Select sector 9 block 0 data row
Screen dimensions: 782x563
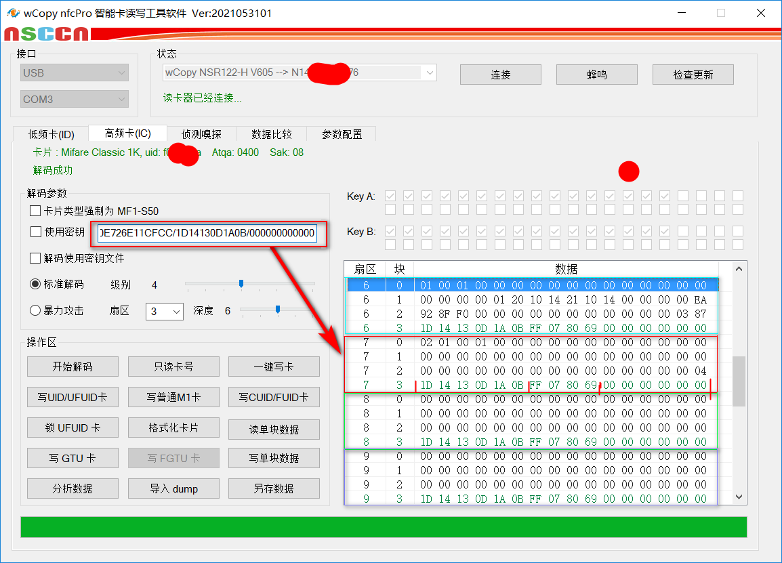533,456
